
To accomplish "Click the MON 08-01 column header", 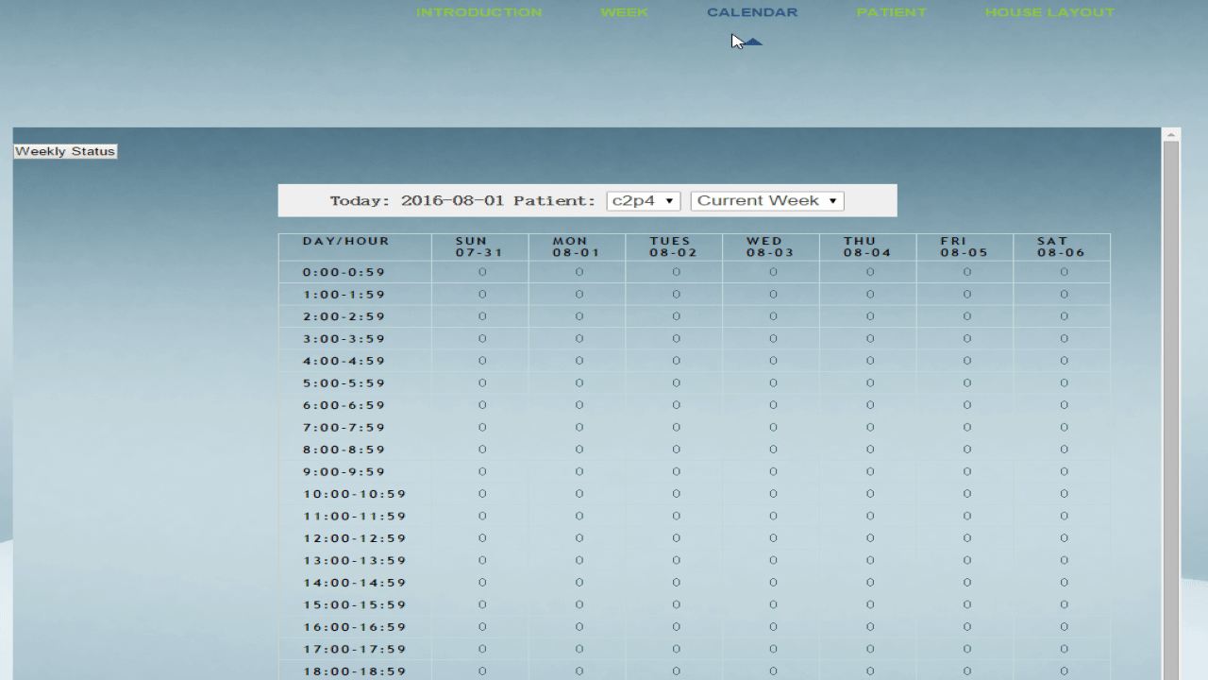I will (x=577, y=247).
